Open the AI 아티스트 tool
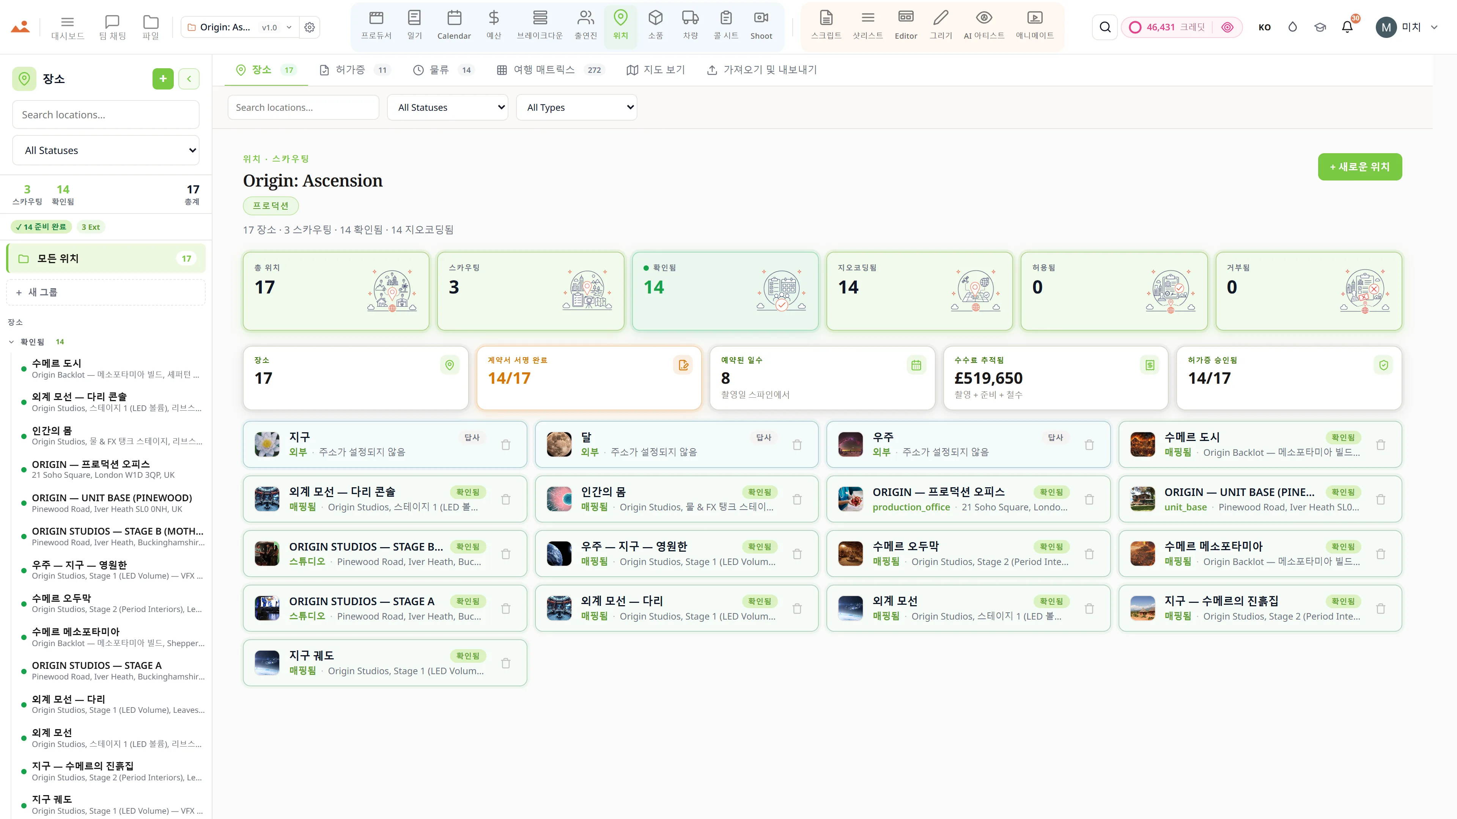Screen dimensions: 1457x819 [983, 26]
